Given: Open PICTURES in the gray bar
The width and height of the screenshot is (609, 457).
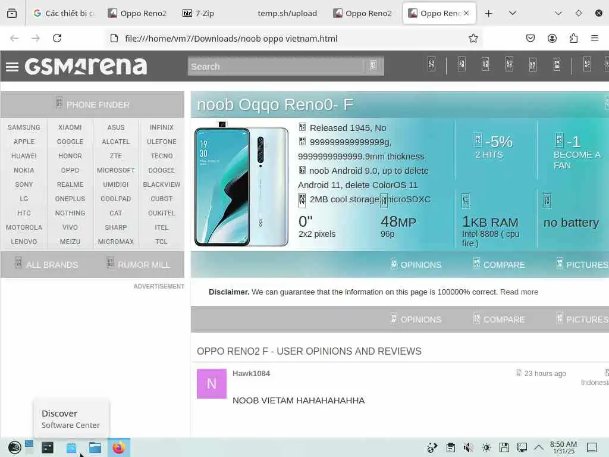Looking at the screenshot, I should [x=582, y=320].
